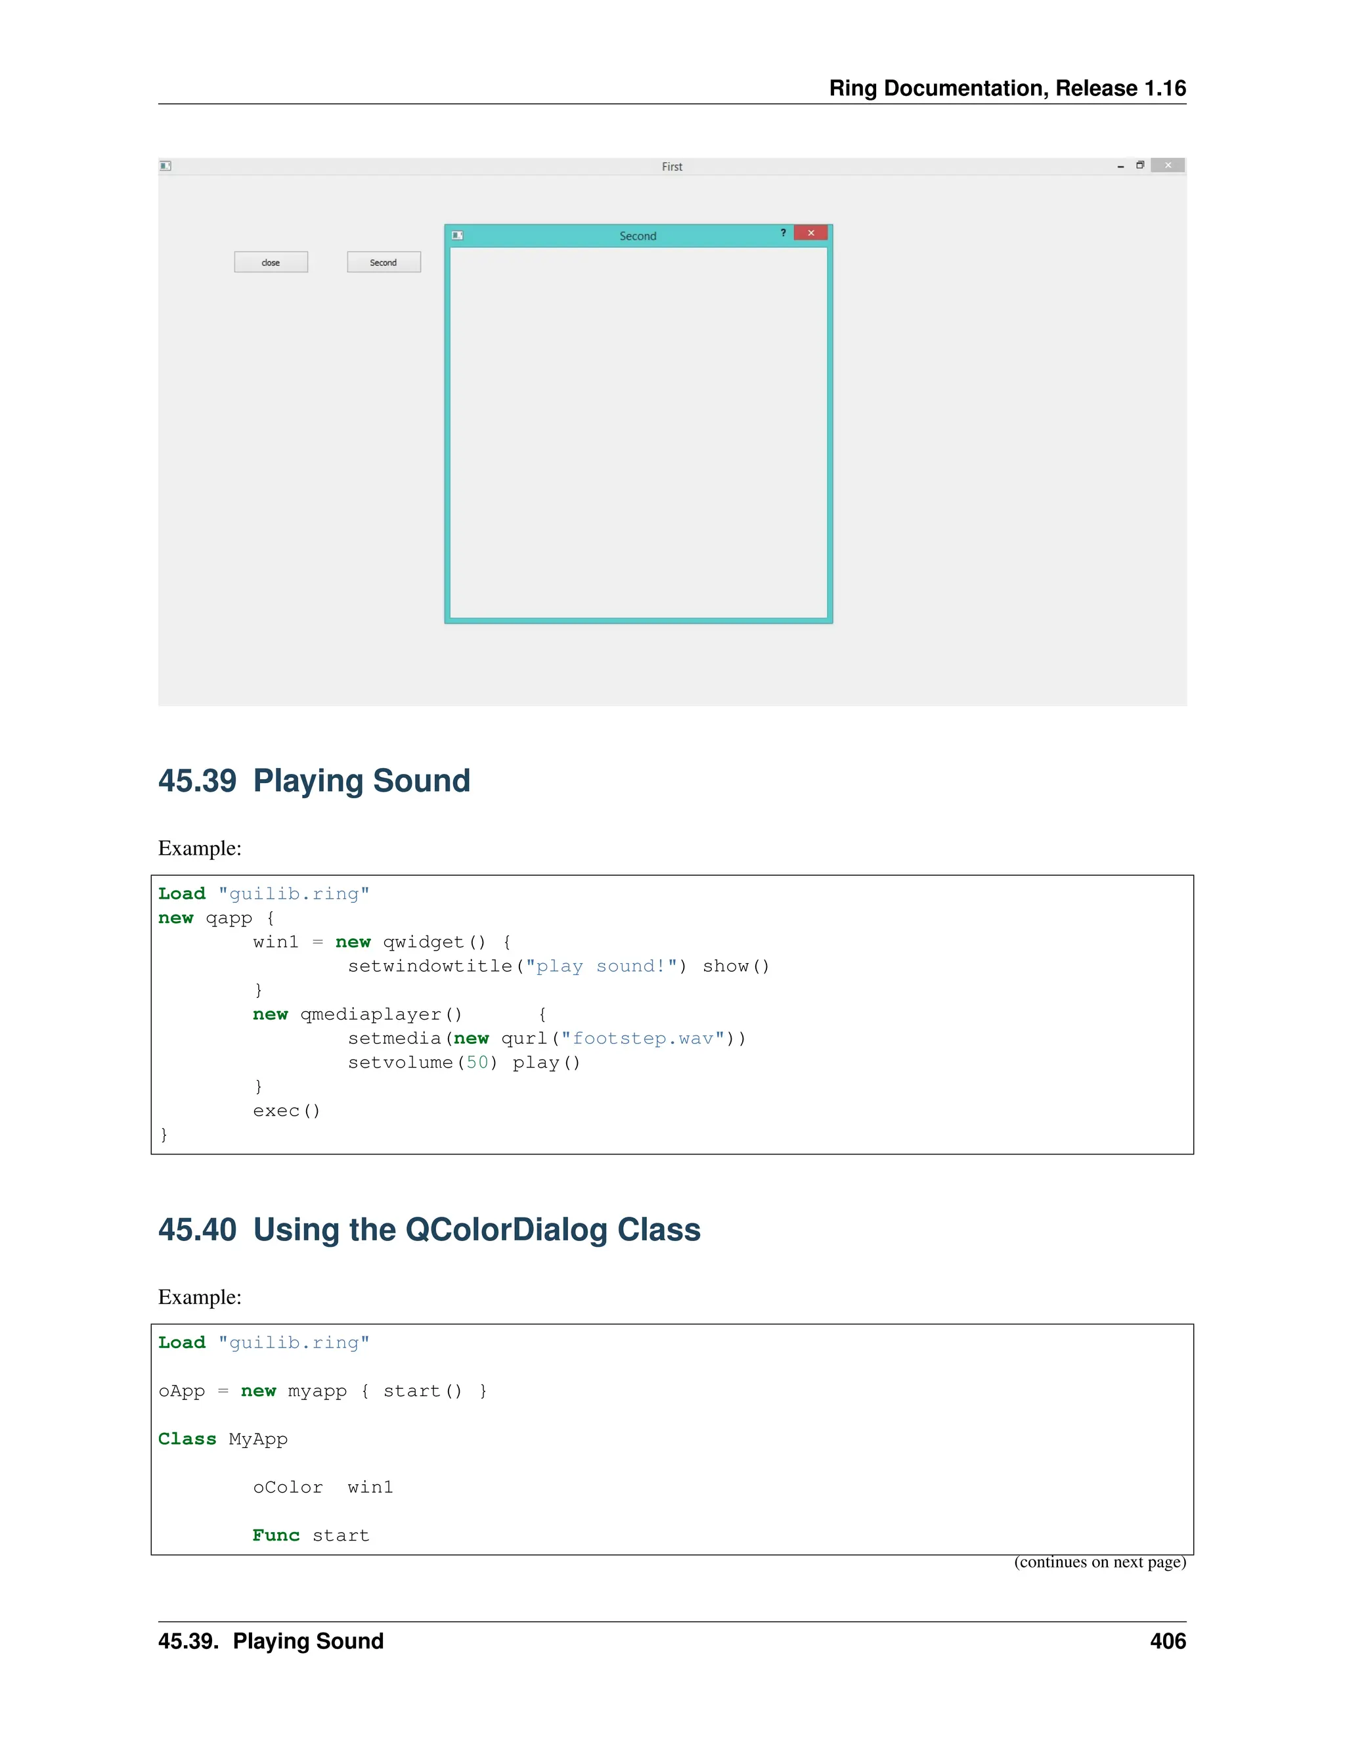
Task: Click the First window's app icon
Action: [165, 166]
